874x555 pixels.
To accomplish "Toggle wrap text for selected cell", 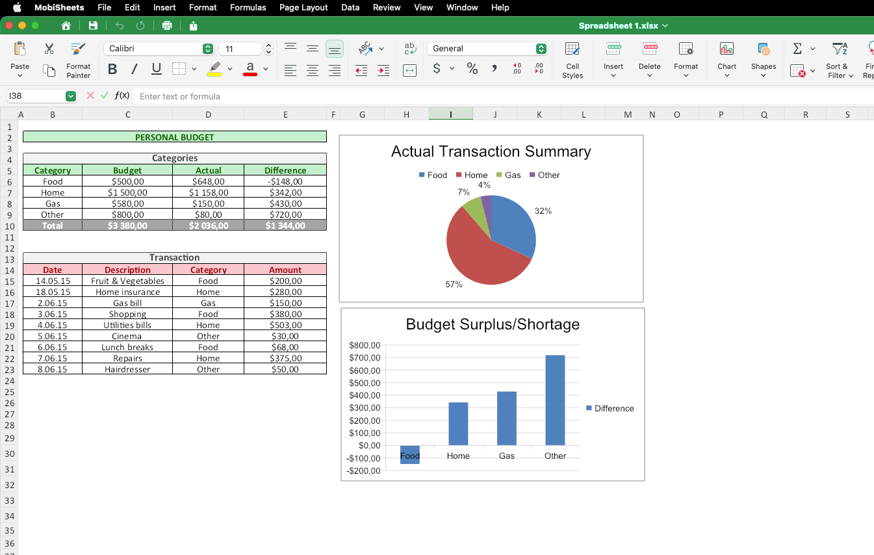I will [x=410, y=70].
